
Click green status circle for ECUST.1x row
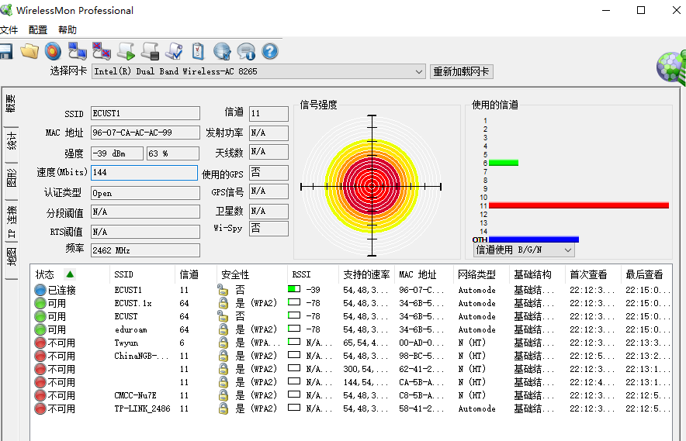pos(40,303)
